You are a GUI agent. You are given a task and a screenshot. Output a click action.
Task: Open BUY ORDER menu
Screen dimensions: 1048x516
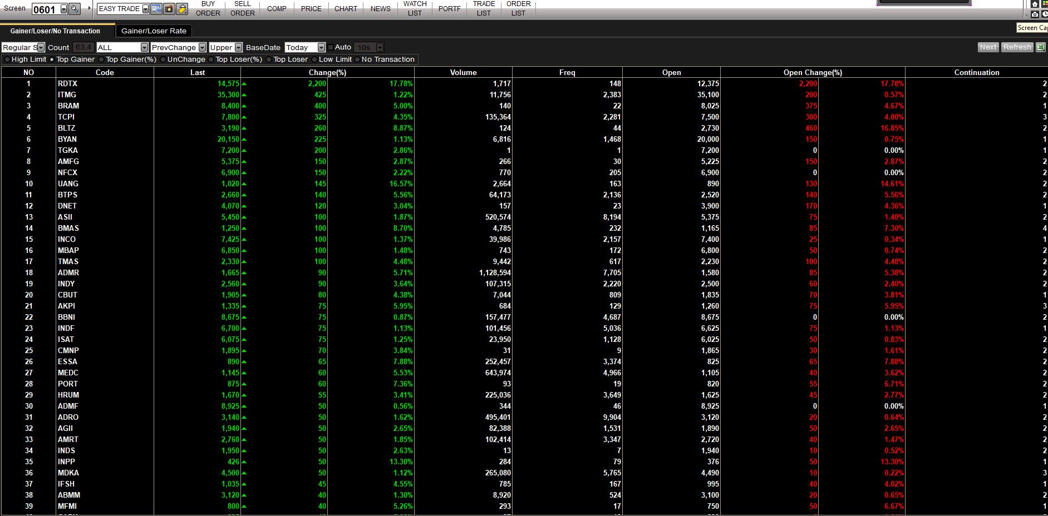pos(208,8)
